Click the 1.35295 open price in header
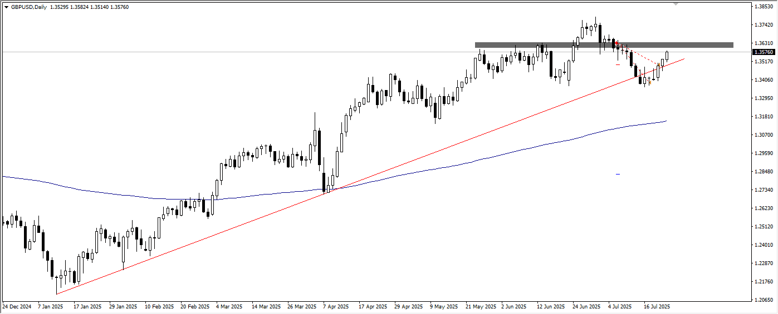 (x=61, y=7)
